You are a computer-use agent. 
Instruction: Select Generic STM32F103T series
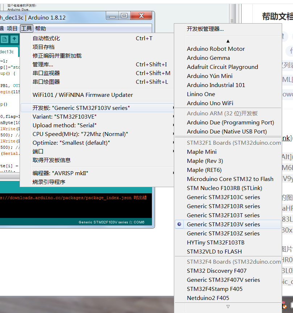pos(228,215)
